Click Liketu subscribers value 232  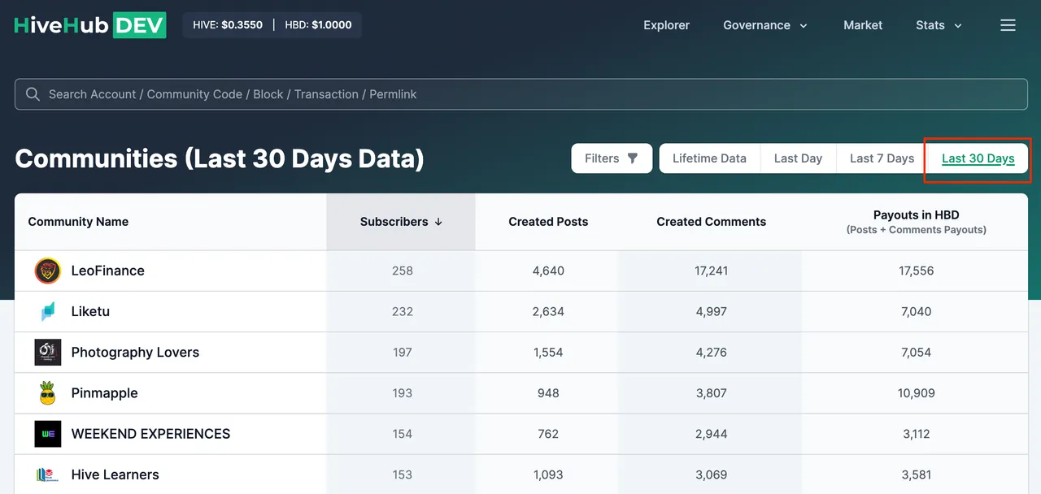tap(403, 311)
